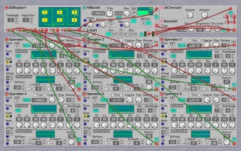Click StChorus1 audio input jack
Viewport: 241px width, 151px height.
(230, 8)
